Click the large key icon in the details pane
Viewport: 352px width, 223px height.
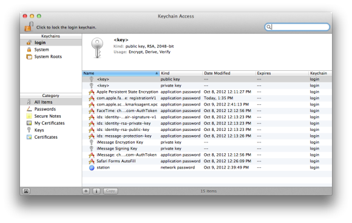pos(97,48)
